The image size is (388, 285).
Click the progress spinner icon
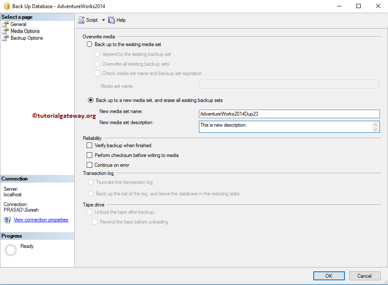(x=11, y=250)
